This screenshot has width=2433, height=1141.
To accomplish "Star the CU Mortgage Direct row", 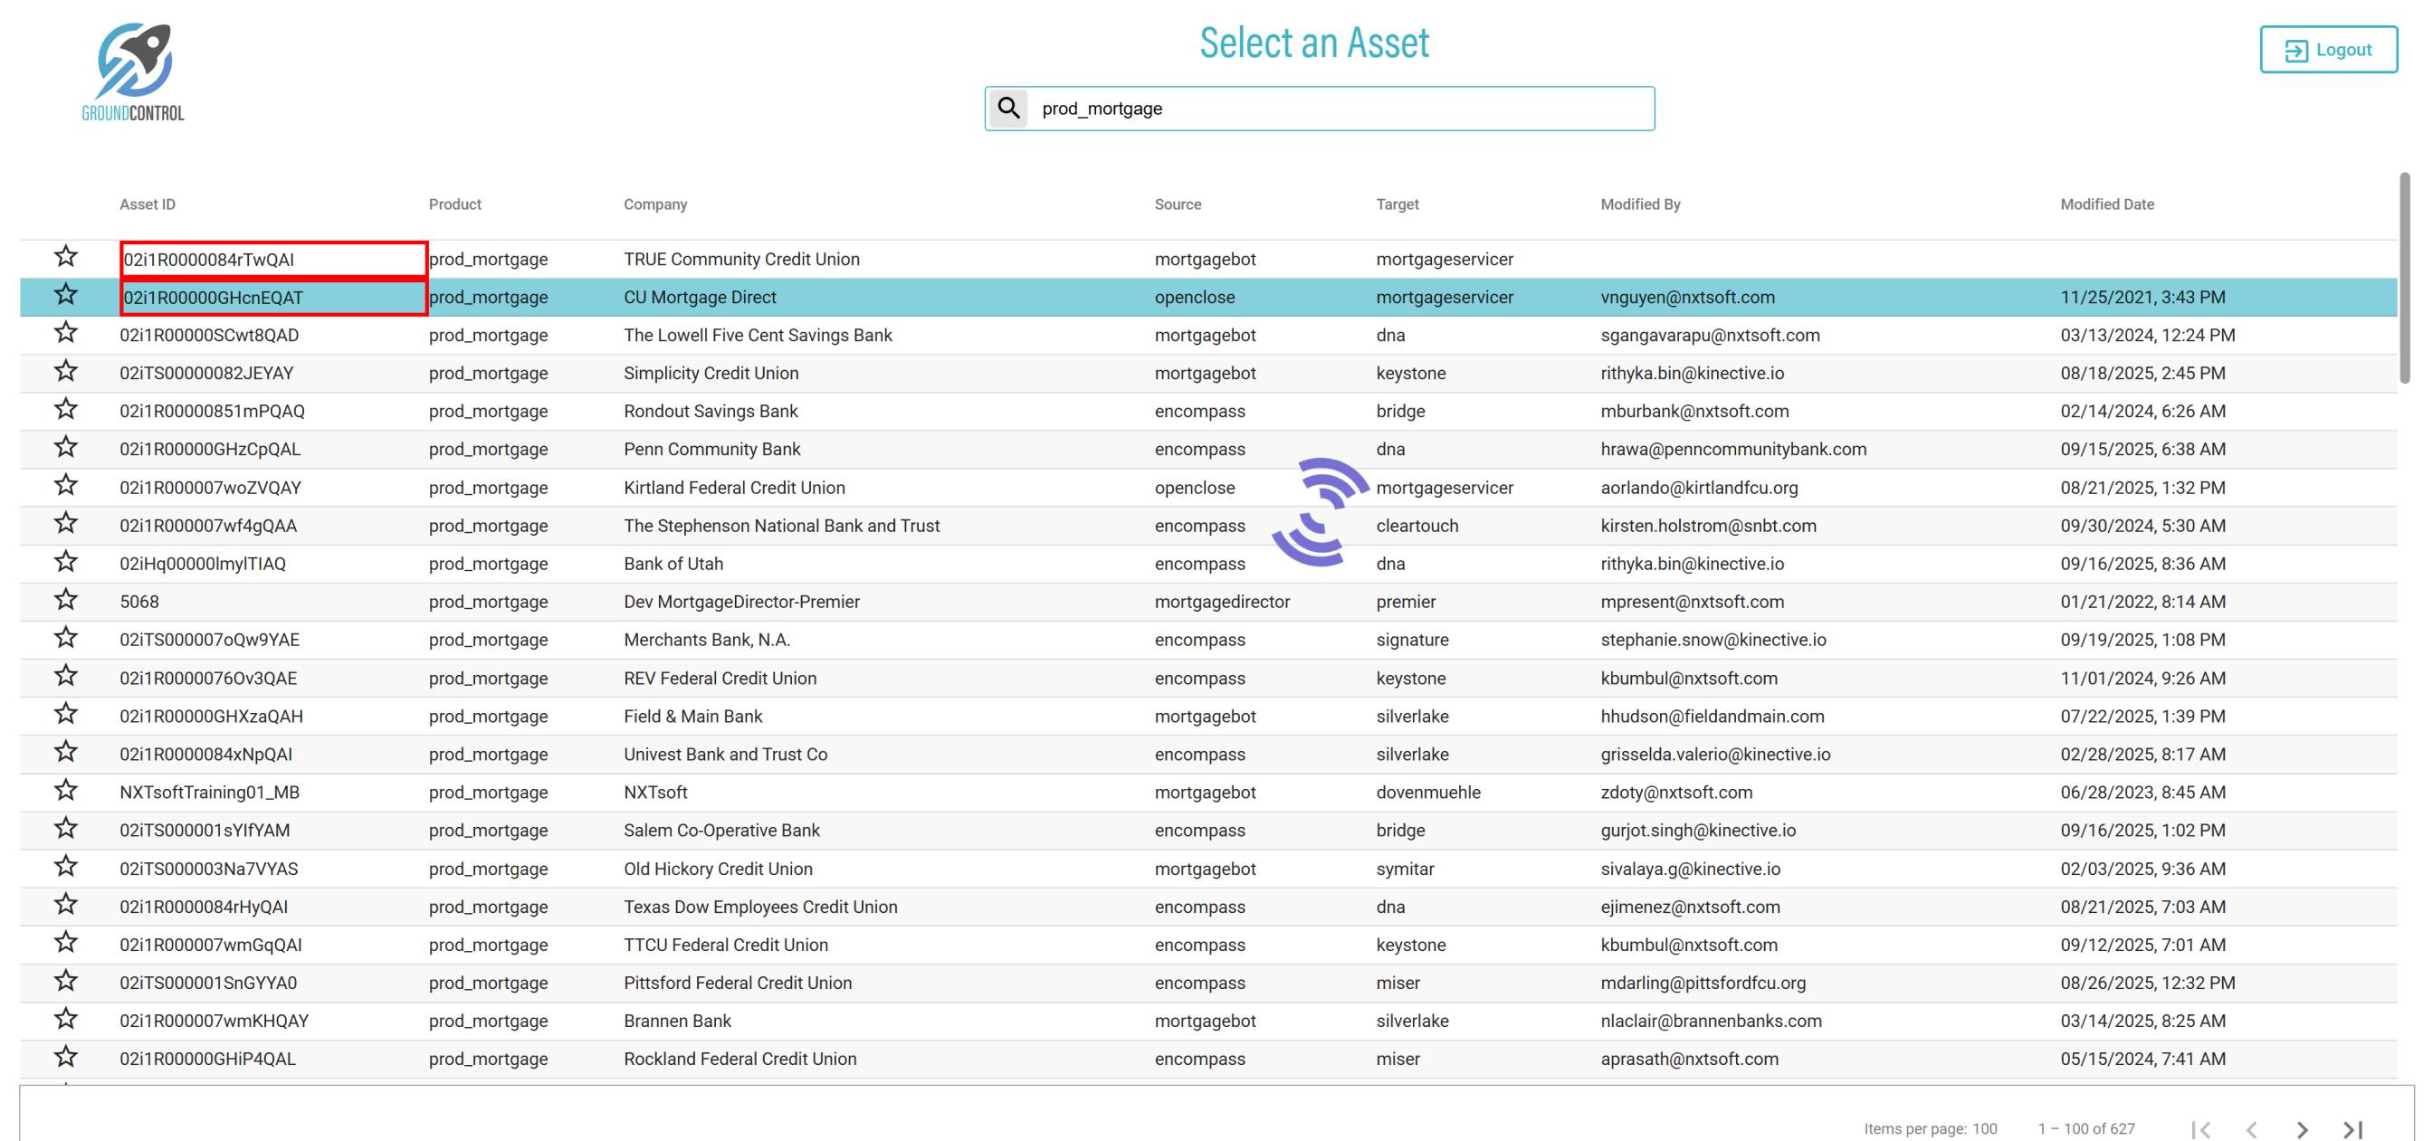I will click(x=65, y=296).
